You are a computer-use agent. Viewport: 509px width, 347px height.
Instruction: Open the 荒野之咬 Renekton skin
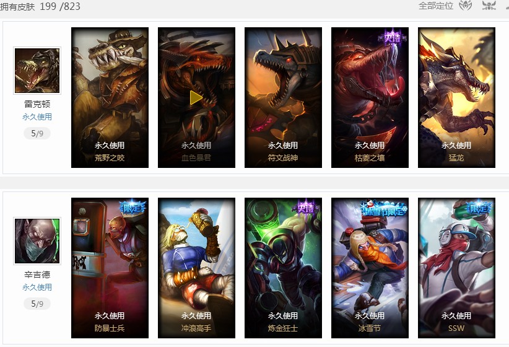[110, 97]
